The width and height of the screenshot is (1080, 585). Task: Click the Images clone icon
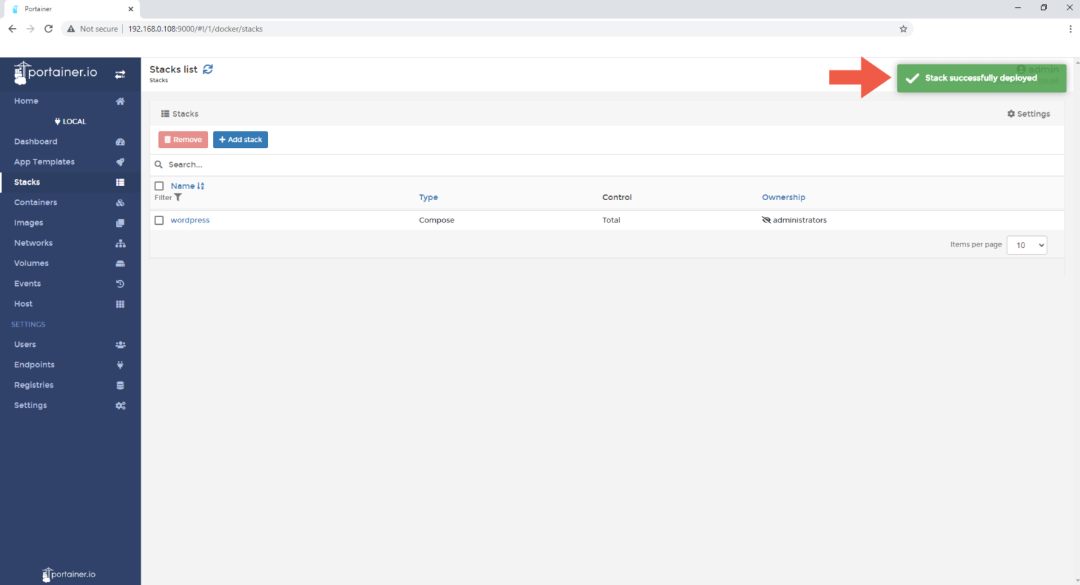click(x=120, y=223)
